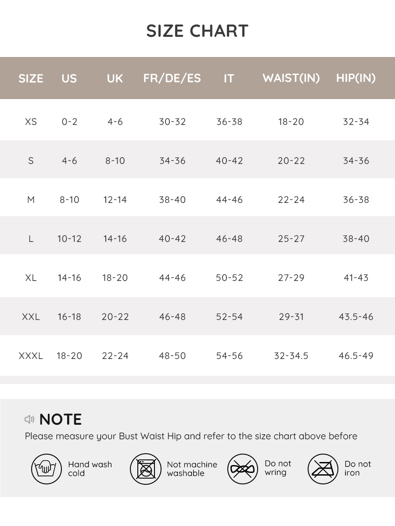Select the IT column header
The width and height of the screenshot is (395, 526).
(229, 78)
